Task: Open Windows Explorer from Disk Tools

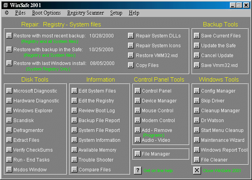Action: 9,110
